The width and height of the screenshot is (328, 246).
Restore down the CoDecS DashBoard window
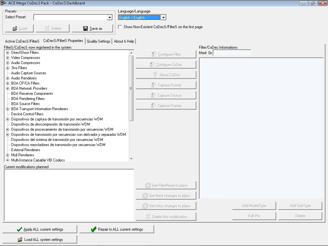(313, 3)
